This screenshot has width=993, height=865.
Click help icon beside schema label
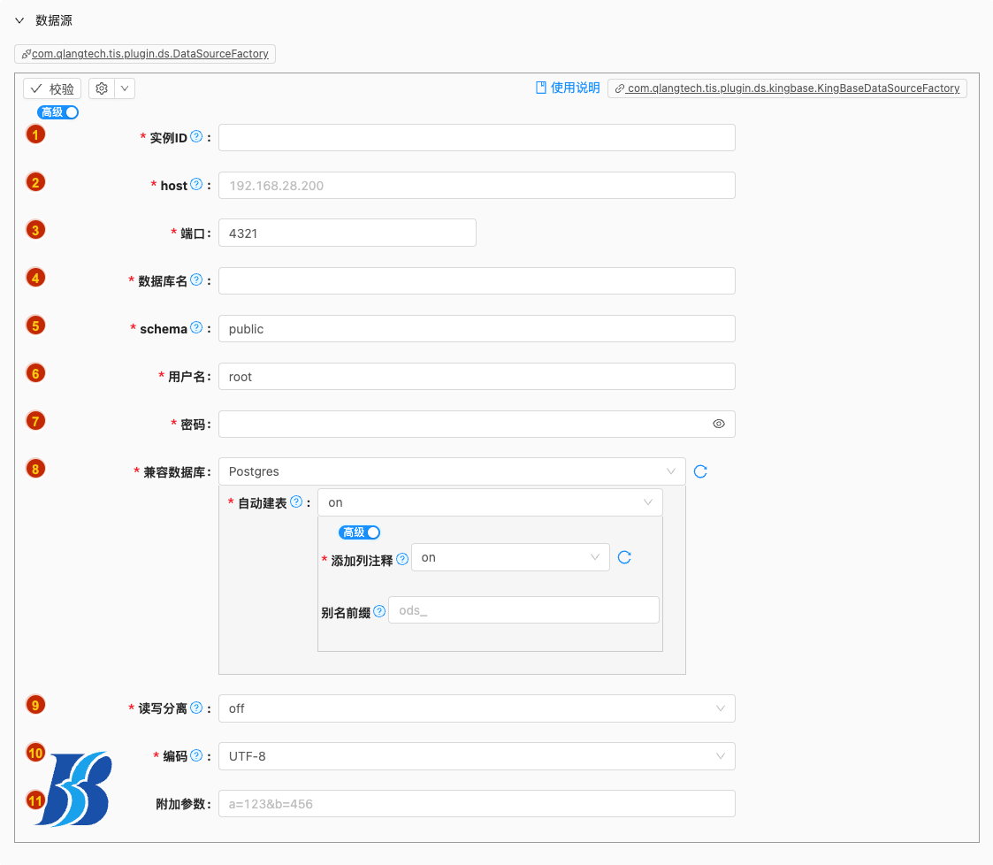click(x=196, y=328)
